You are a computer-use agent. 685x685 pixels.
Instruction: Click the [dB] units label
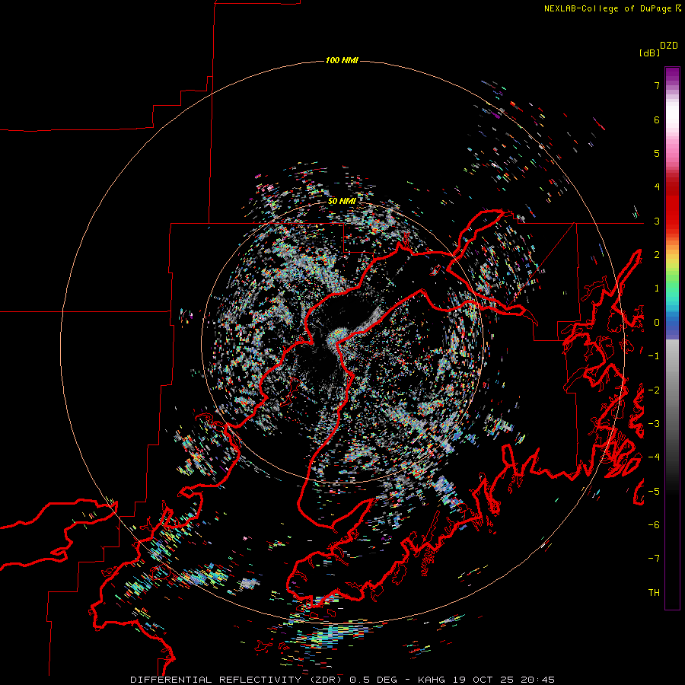[x=649, y=53]
